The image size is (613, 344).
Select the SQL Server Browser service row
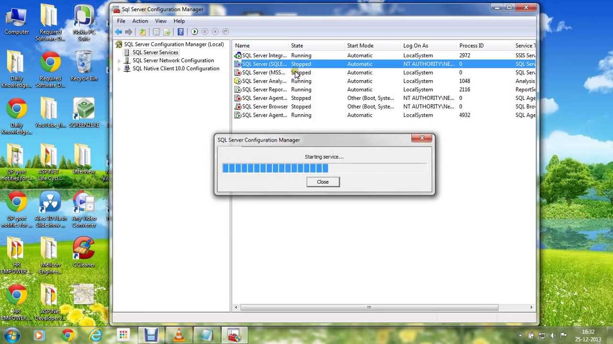pyautogui.click(x=384, y=107)
